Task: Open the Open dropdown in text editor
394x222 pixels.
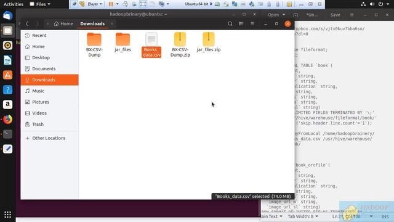Action: [x=276, y=15]
